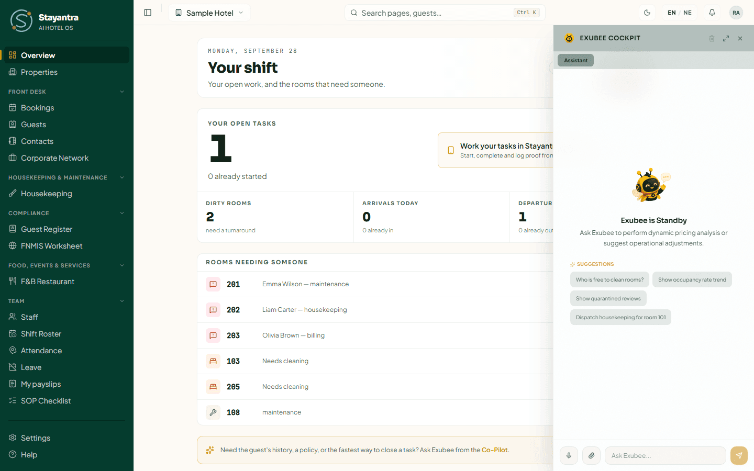This screenshot has height=471, width=754.
Task: Toggle the sidebar collapse icon
Action: (x=148, y=13)
